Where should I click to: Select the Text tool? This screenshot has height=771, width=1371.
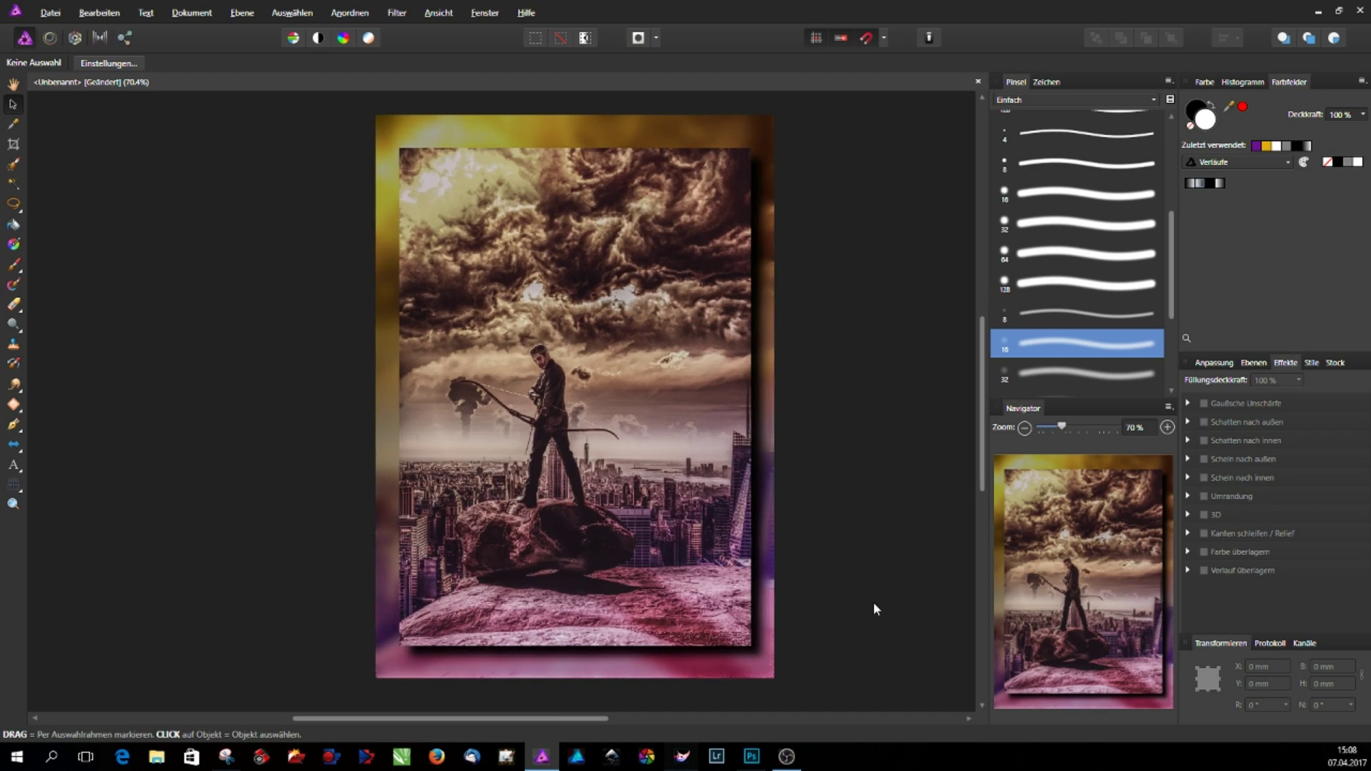click(x=13, y=465)
